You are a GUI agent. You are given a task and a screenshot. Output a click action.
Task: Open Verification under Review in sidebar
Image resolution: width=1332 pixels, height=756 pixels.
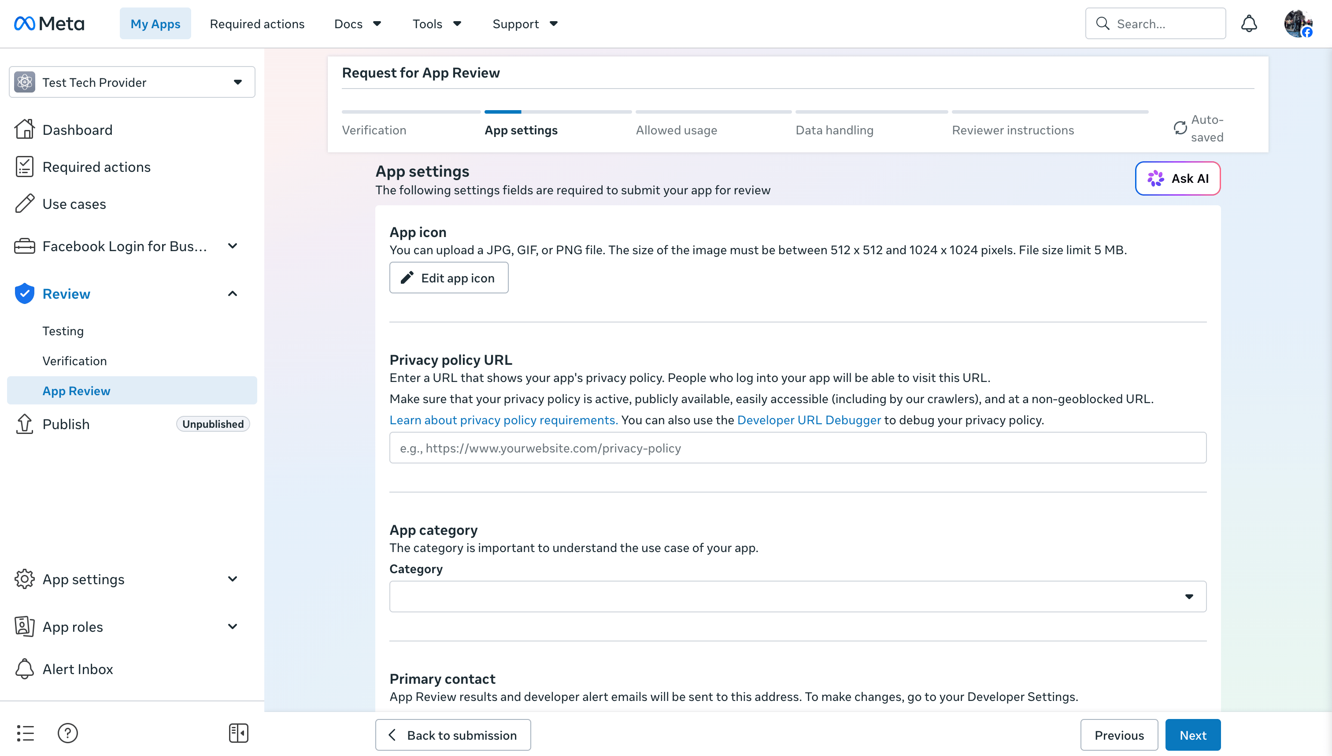(74, 360)
